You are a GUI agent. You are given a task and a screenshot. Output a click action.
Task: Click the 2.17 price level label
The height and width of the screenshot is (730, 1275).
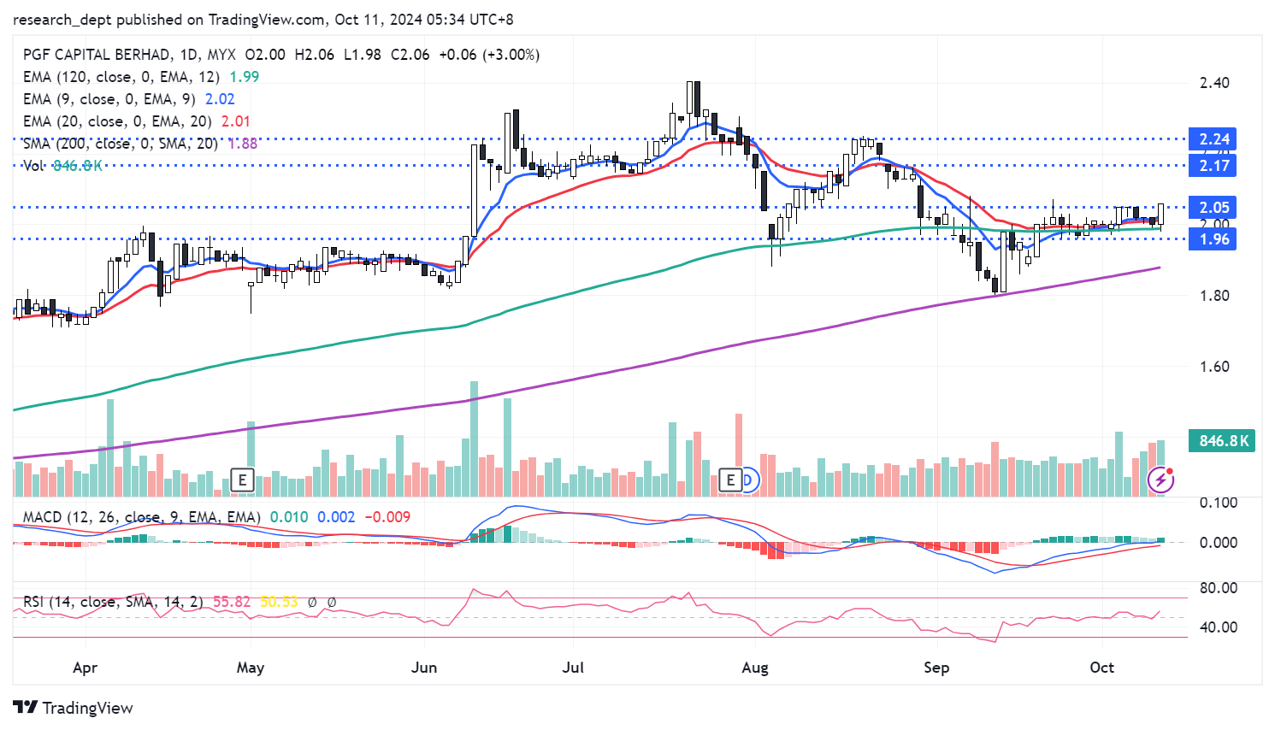1213,166
